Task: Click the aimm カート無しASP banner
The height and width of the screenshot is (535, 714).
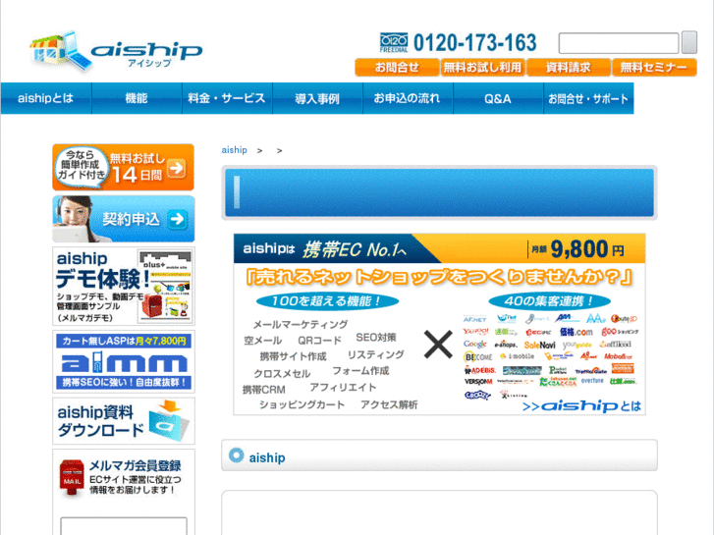Action: pos(124,362)
